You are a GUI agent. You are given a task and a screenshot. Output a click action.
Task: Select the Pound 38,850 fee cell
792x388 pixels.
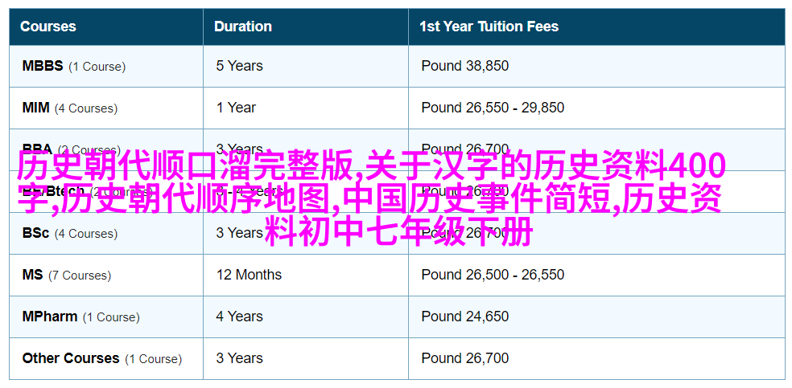coord(464,66)
